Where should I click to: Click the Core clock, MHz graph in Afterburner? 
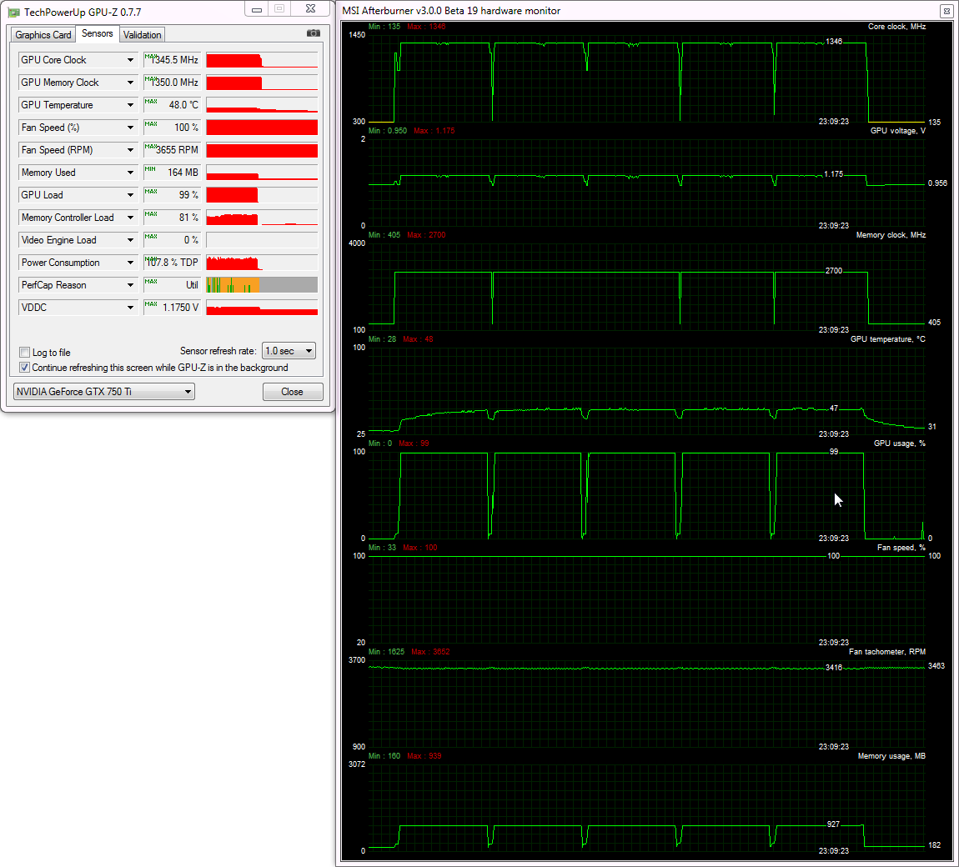click(646, 78)
